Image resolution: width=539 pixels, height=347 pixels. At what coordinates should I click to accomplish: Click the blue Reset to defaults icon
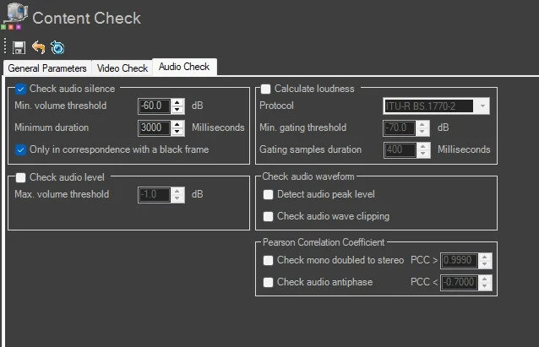(57, 47)
